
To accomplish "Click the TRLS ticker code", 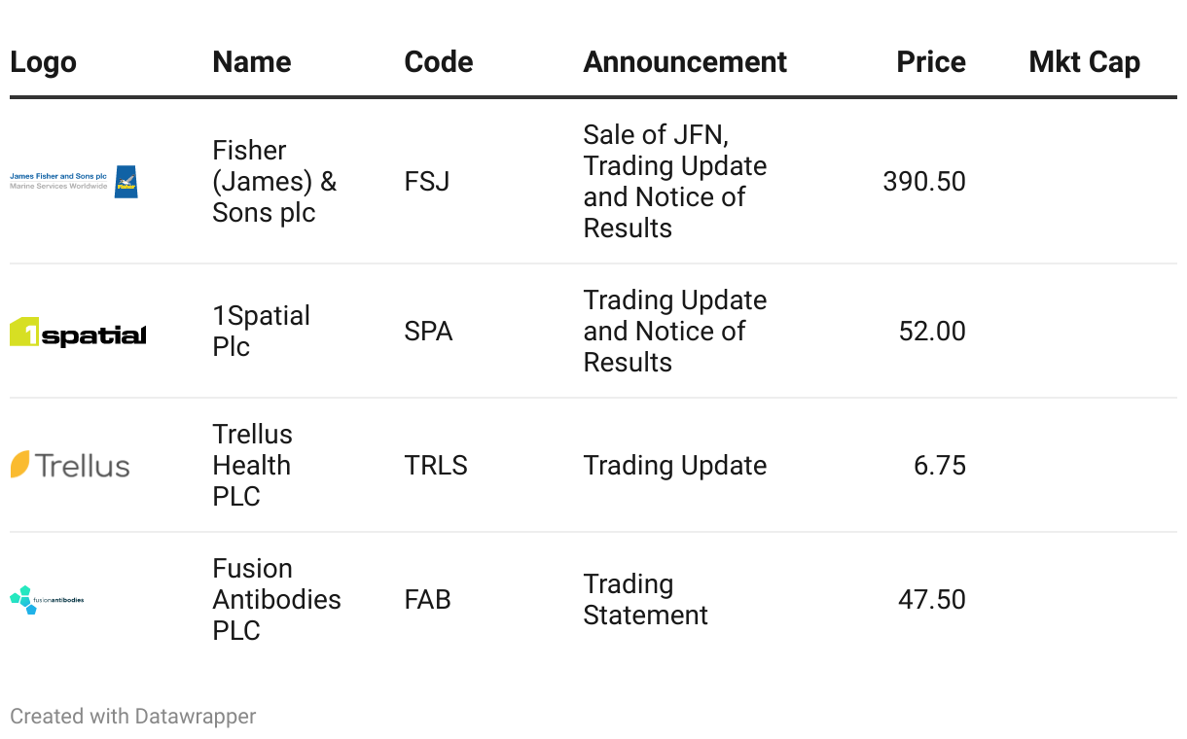I will [x=436, y=466].
